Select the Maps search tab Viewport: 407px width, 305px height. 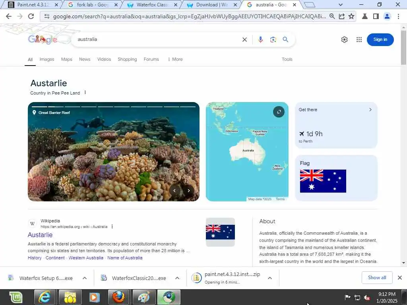tap(67, 59)
